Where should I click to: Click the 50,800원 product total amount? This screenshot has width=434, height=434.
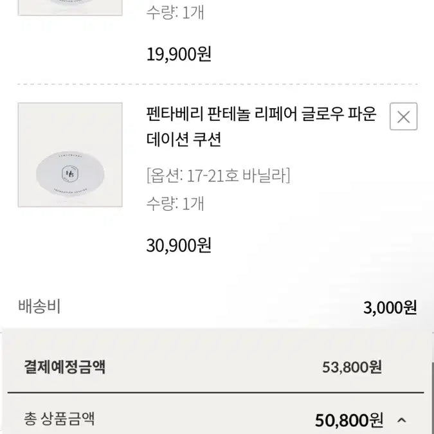(348, 420)
